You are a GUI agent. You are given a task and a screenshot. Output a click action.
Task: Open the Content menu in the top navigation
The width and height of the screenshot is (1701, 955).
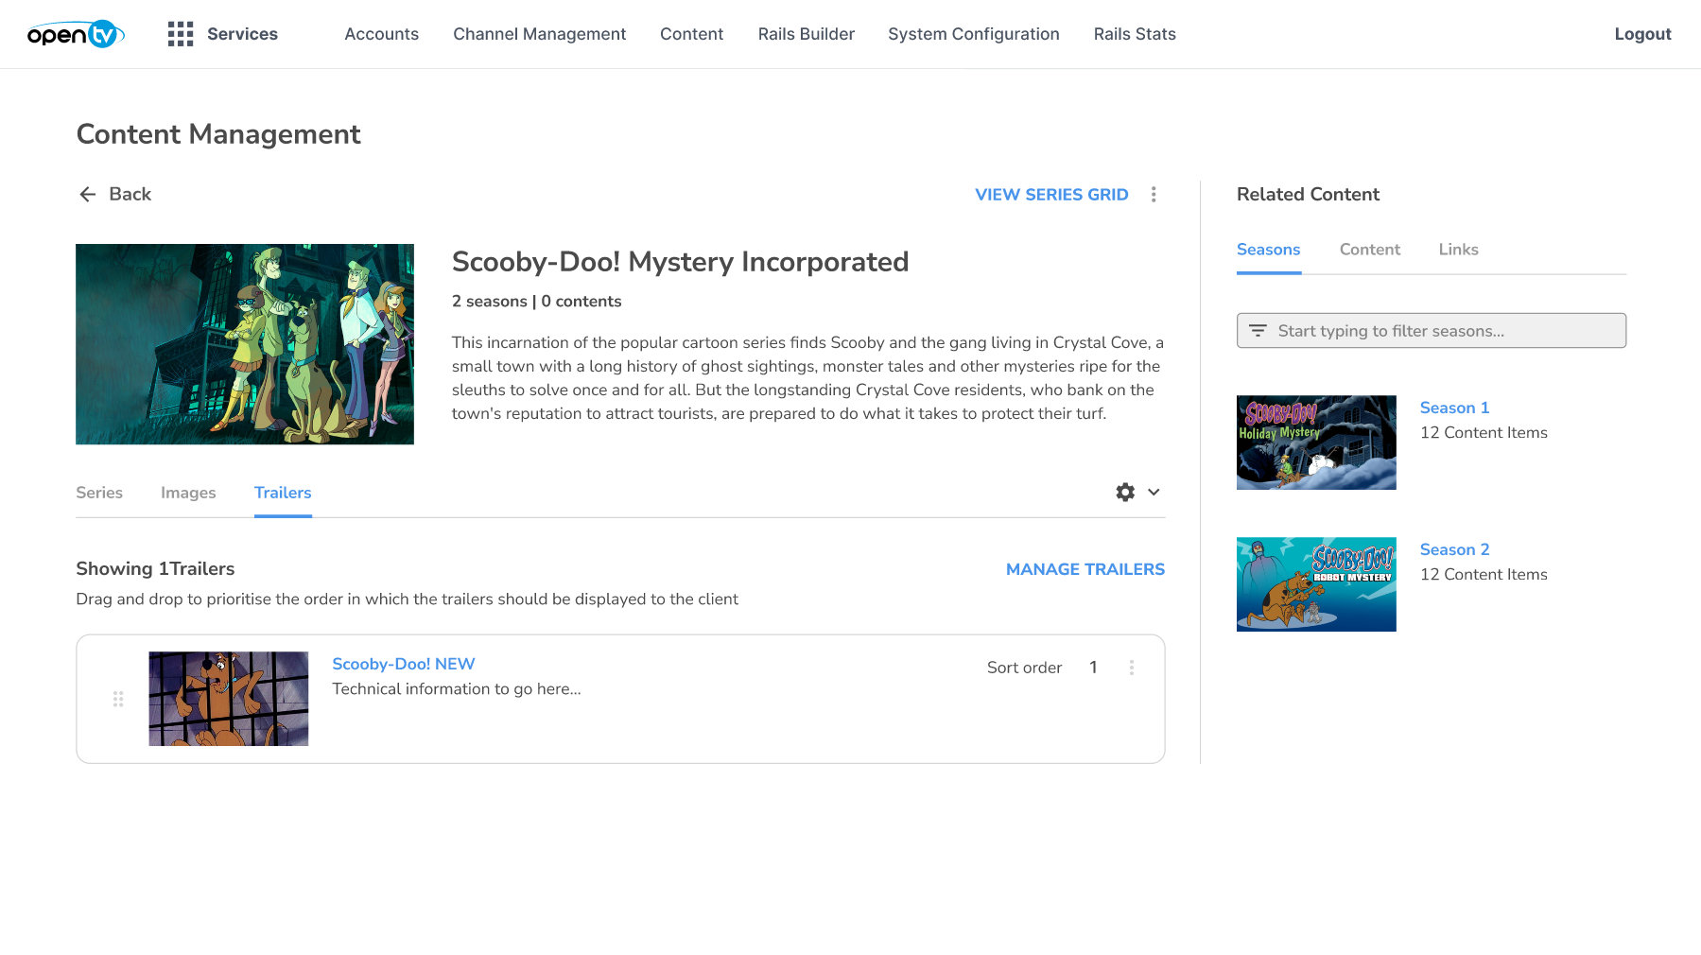[691, 34]
